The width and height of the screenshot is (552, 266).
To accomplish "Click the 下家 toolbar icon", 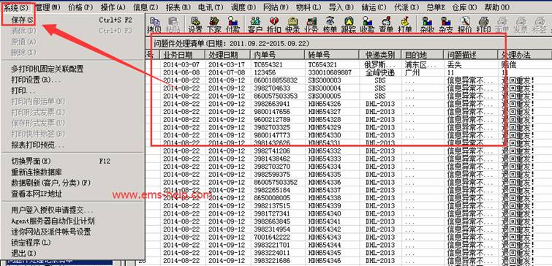I will 213,25.
